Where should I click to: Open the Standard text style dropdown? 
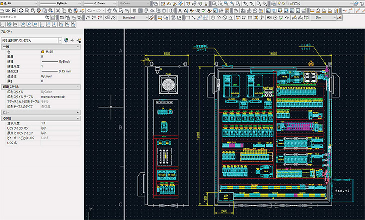pyautogui.click(x=133, y=17)
